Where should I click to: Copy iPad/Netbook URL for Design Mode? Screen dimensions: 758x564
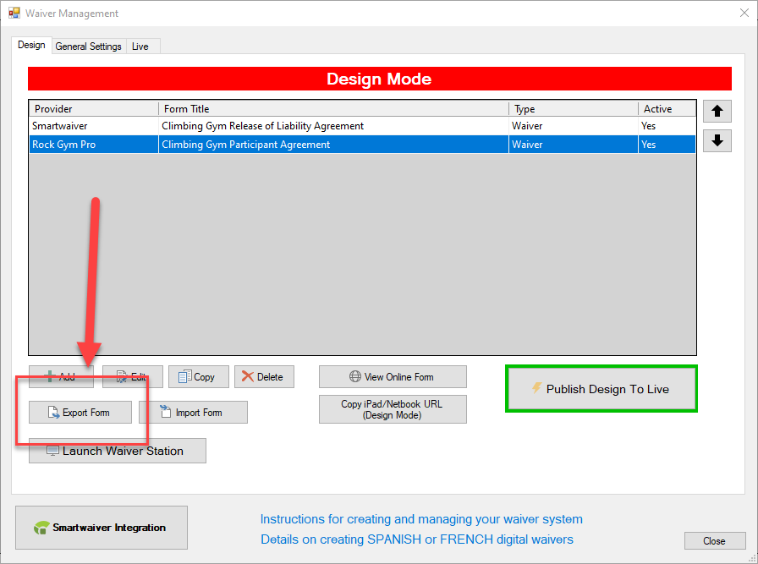[x=393, y=409]
